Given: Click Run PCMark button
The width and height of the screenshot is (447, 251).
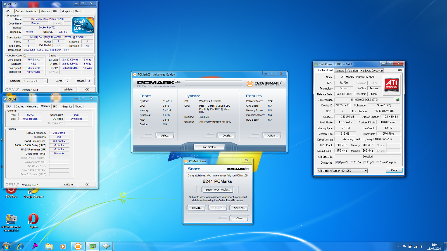Looking at the screenshot, I should click(x=209, y=147).
